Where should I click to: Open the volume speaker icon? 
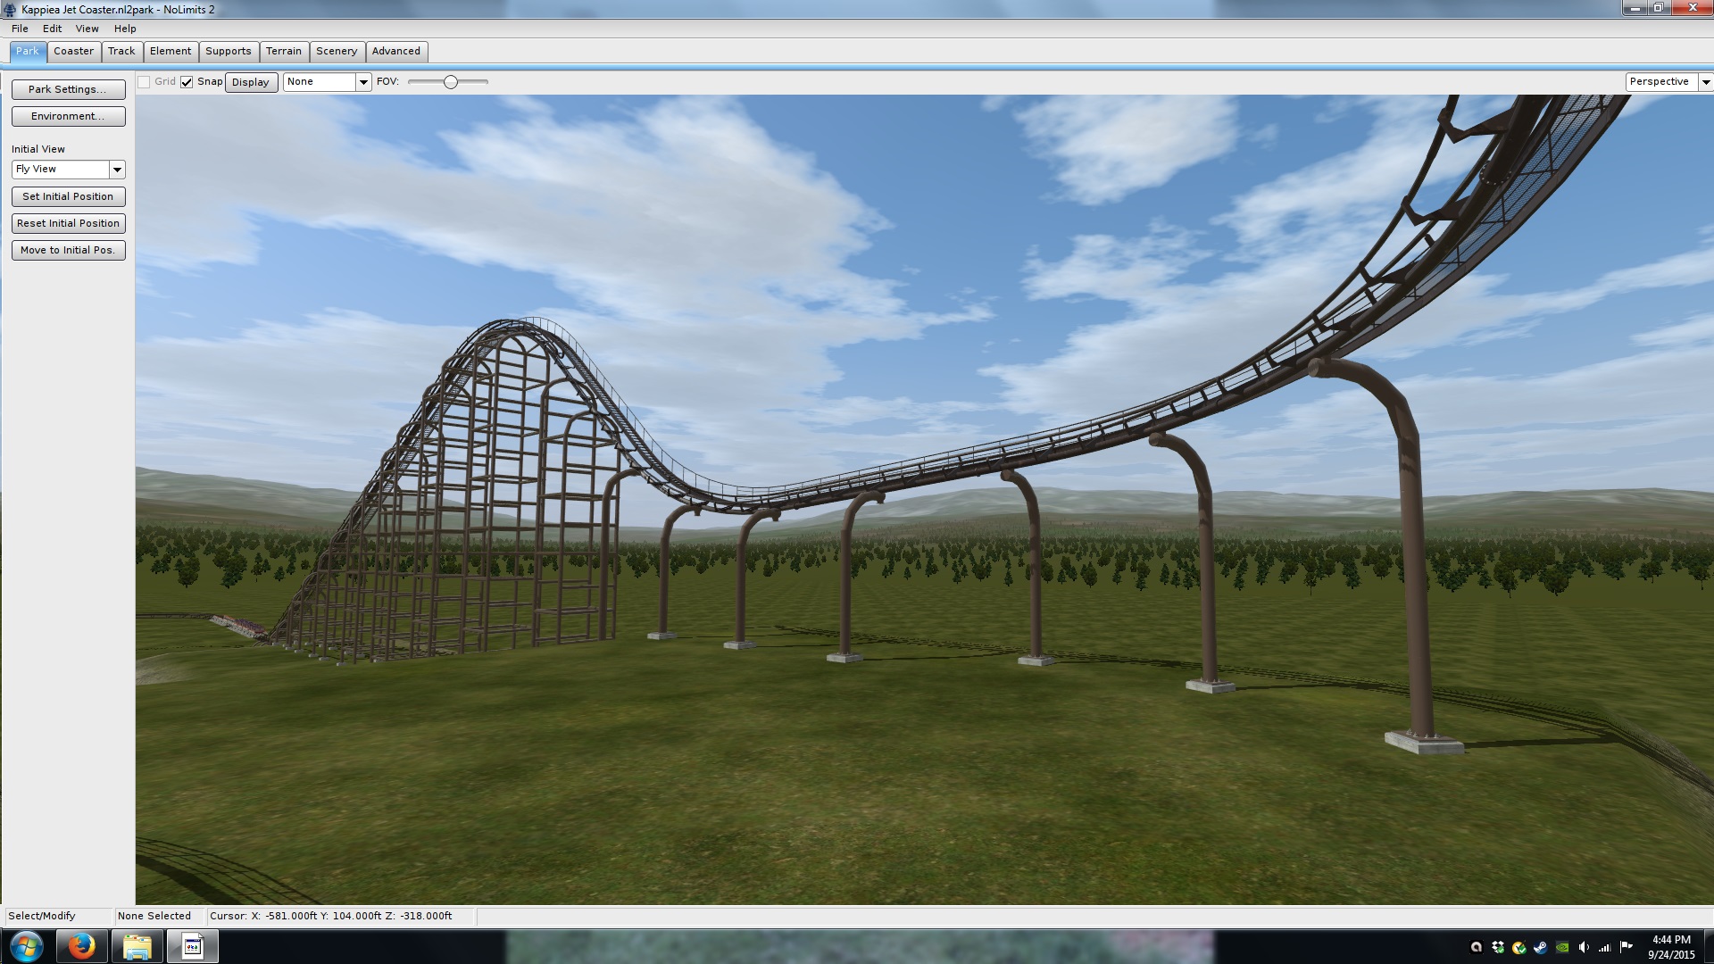(x=1584, y=947)
